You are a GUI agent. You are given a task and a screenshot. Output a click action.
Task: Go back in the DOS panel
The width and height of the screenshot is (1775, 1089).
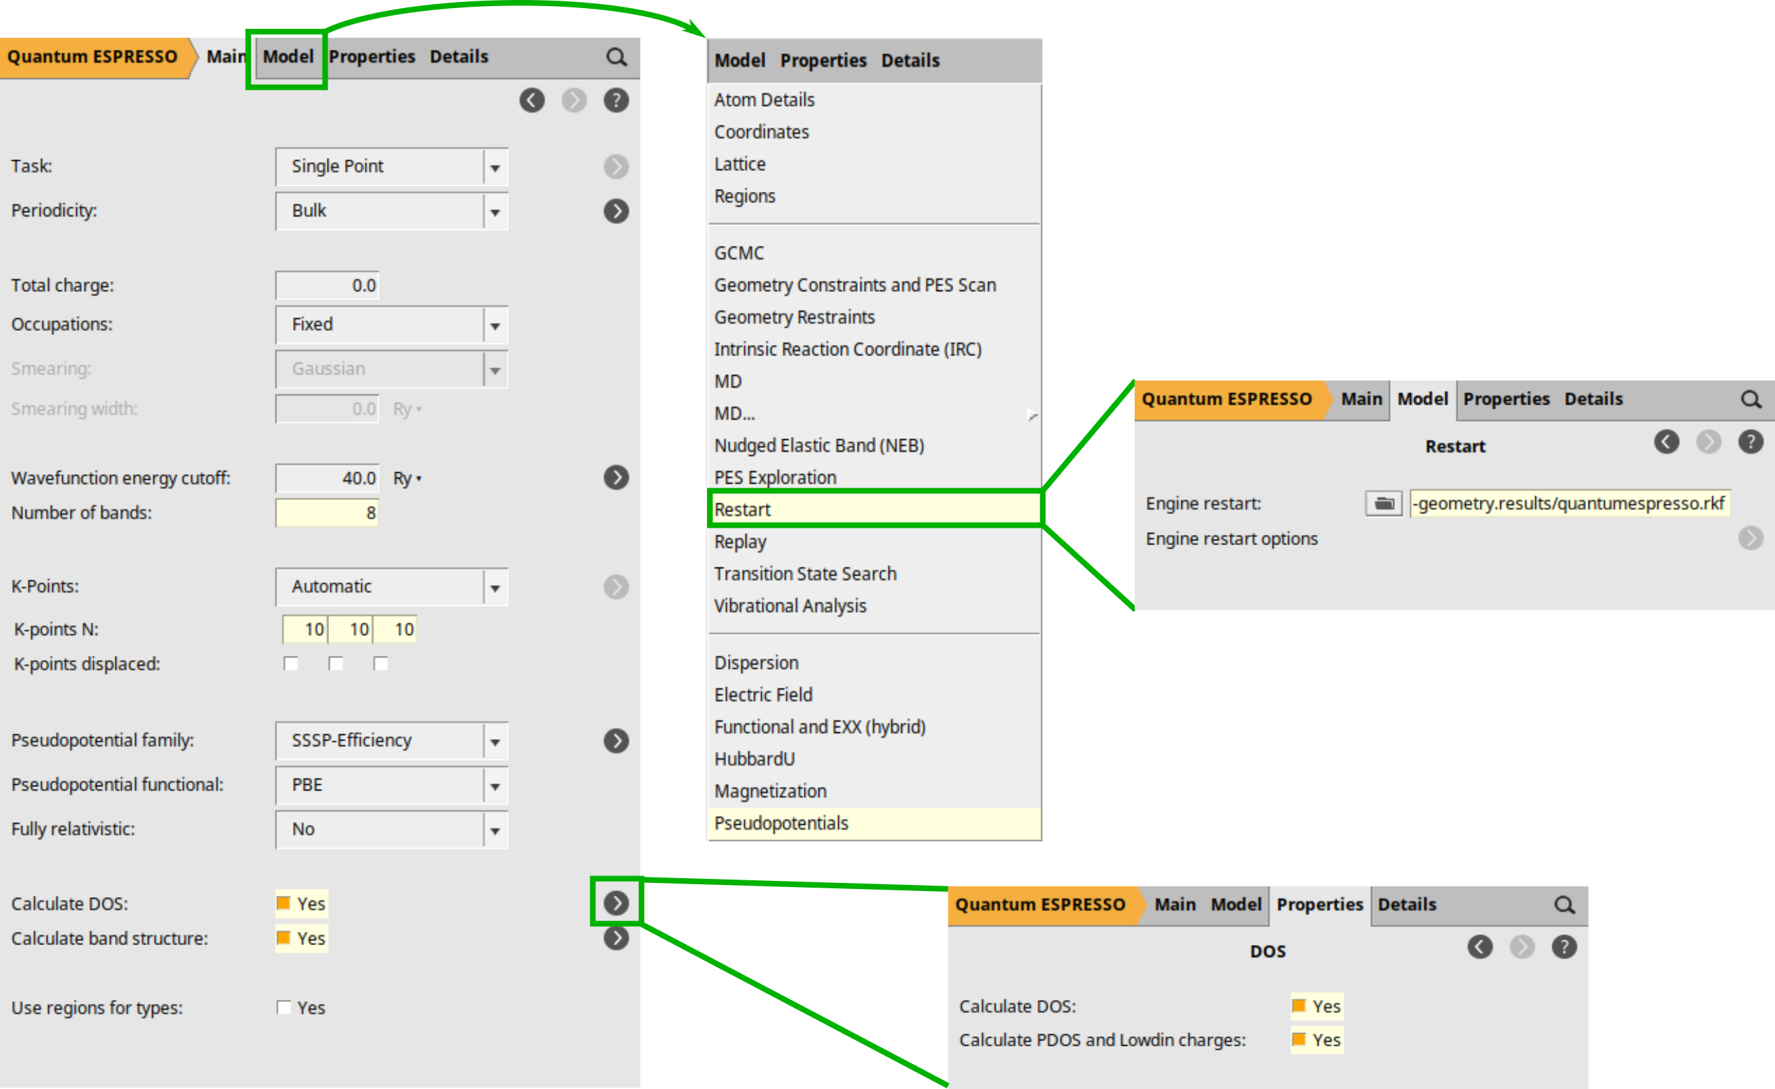pos(1480,947)
